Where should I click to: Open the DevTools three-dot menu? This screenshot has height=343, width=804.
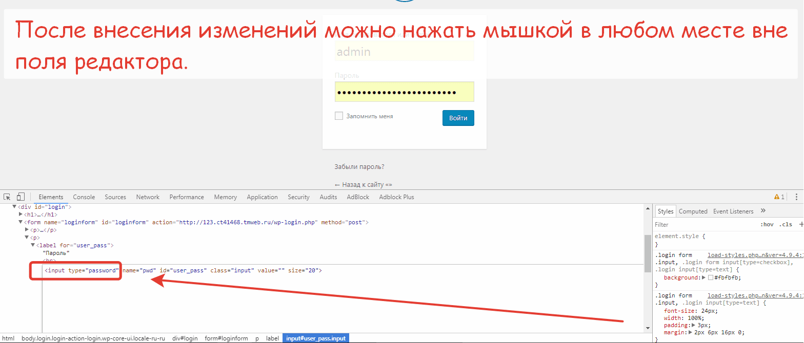point(796,197)
